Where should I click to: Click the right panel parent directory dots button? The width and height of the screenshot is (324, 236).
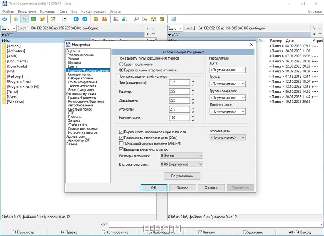pyautogui.click(x=320, y=28)
